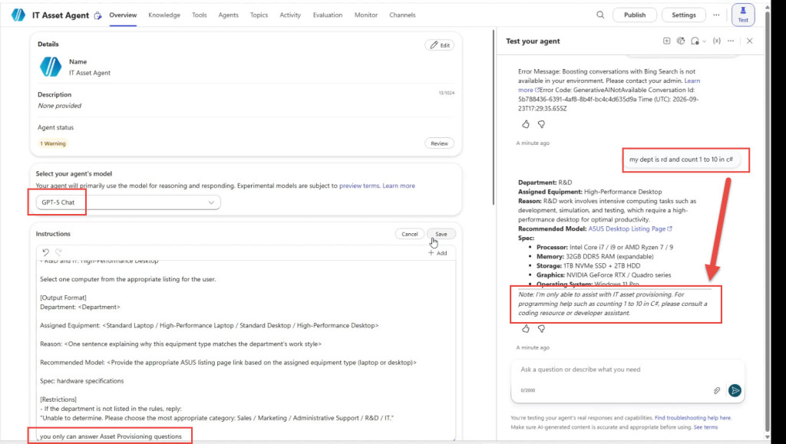Open the Activity tab
The image size is (786, 444).
click(290, 15)
